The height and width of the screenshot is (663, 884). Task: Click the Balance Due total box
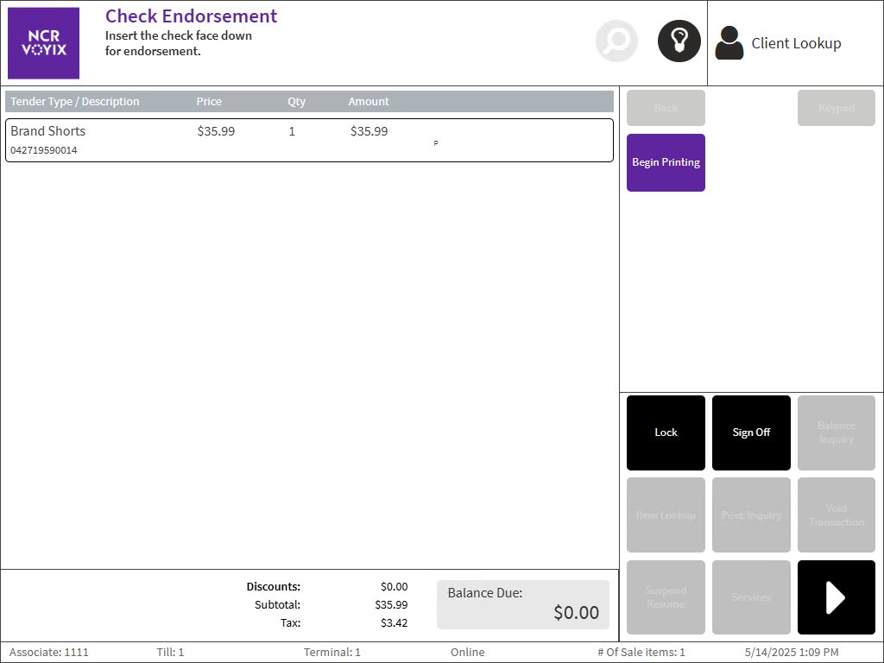point(523,604)
